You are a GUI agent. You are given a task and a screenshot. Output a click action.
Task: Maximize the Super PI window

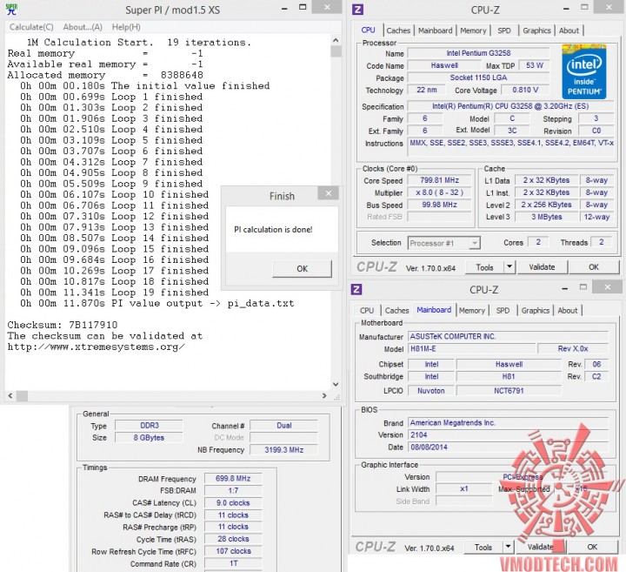303,8
